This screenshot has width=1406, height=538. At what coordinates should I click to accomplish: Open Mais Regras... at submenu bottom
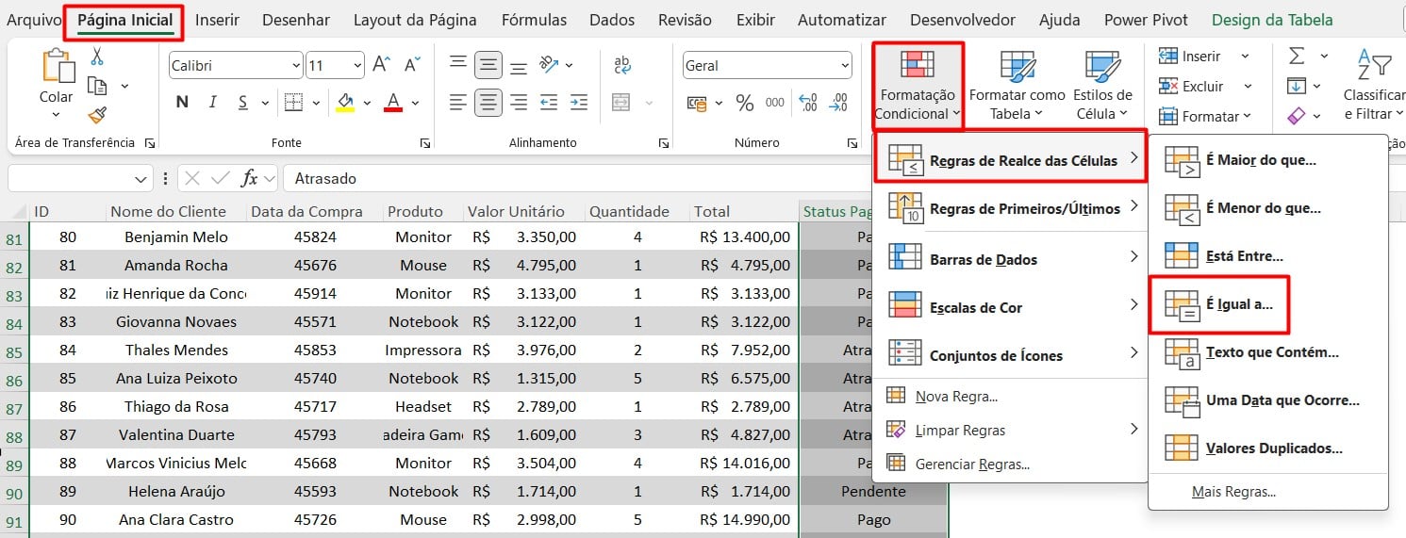click(1233, 492)
